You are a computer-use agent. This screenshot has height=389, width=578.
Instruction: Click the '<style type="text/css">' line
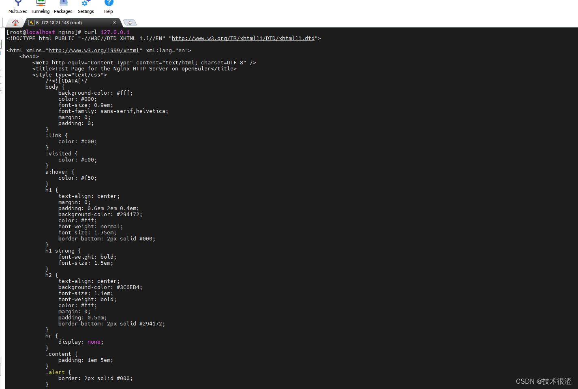coord(70,75)
